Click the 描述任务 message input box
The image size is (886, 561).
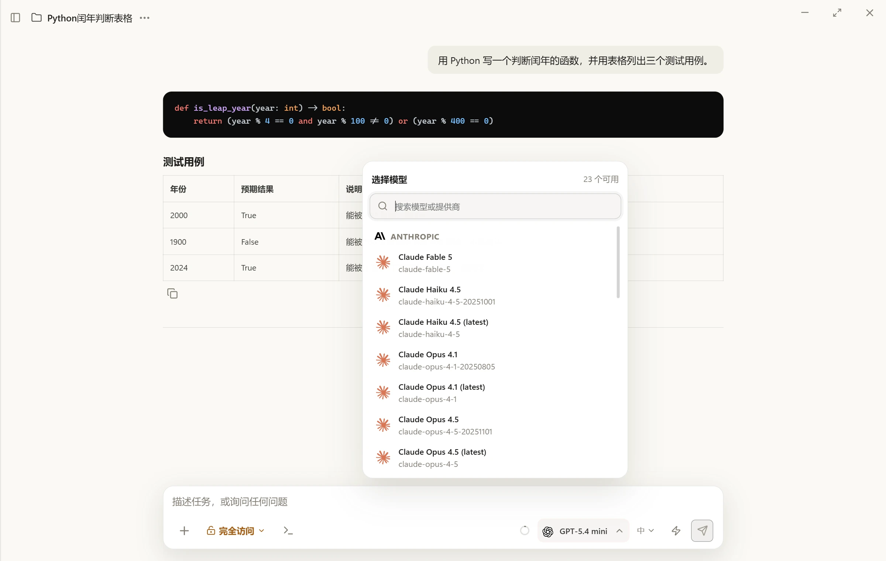click(443, 502)
